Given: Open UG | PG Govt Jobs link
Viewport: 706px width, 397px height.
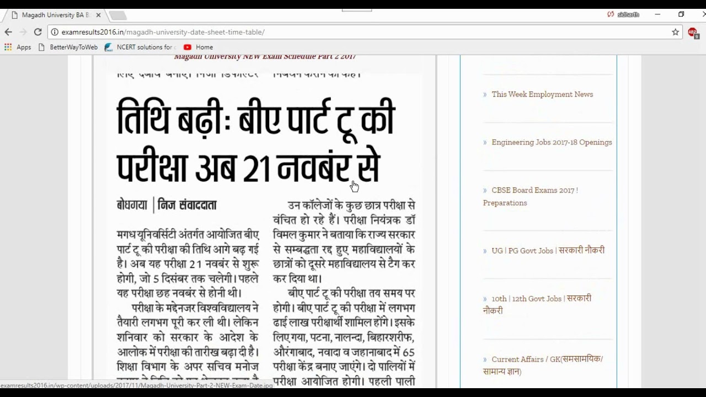Looking at the screenshot, I should (548, 250).
